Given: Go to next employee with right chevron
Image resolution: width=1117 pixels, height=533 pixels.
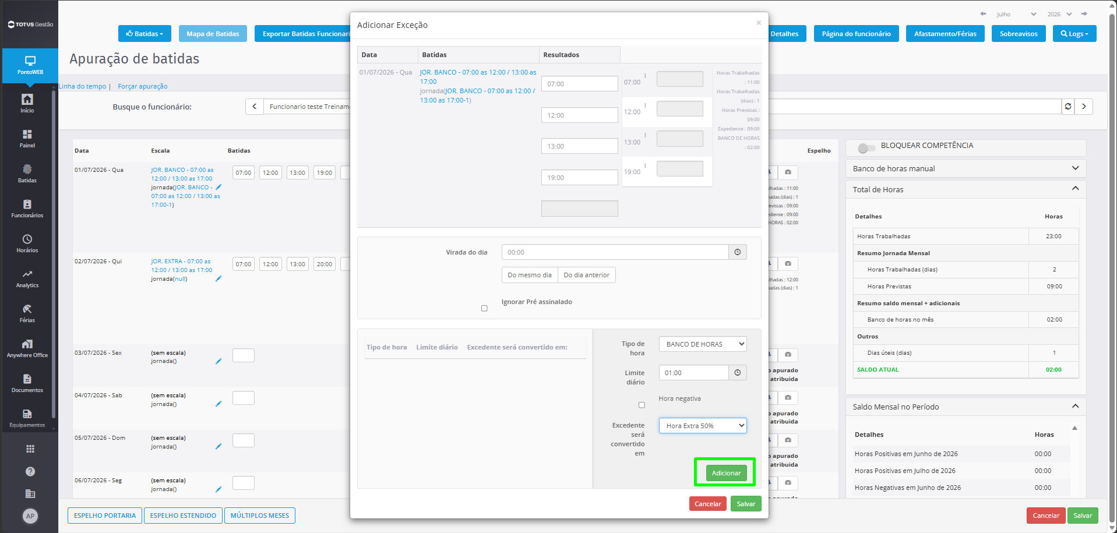Looking at the screenshot, I should 1084,107.
